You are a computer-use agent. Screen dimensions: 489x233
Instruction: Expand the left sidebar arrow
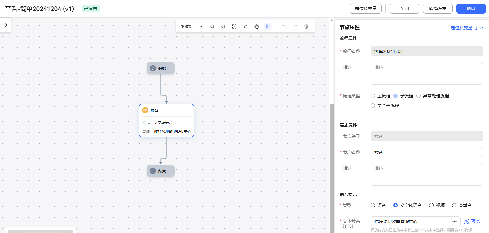click(5, 25)
